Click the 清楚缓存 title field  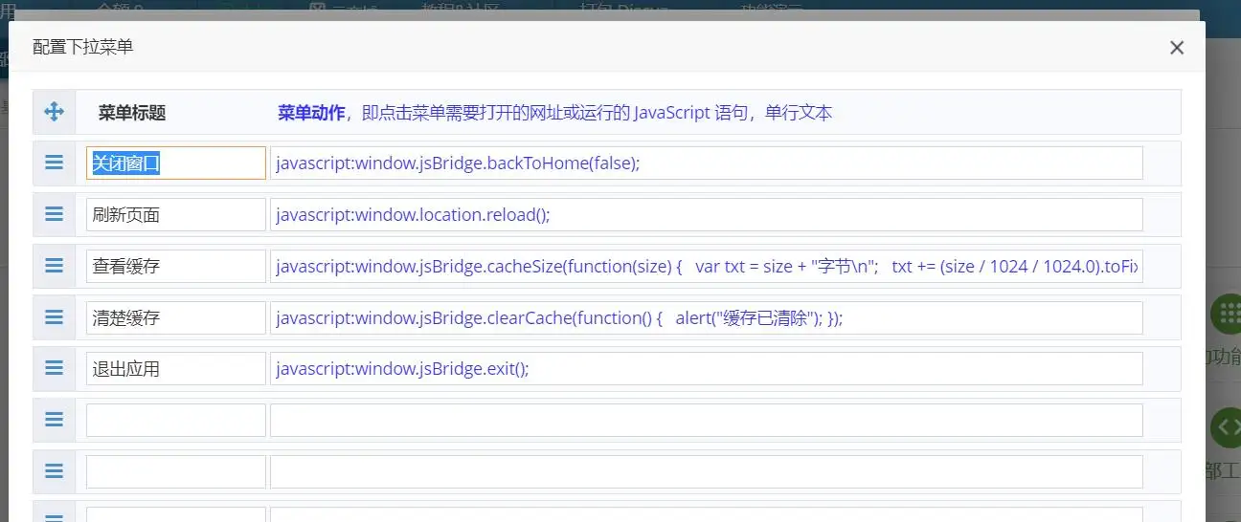(x=176, y=317)
